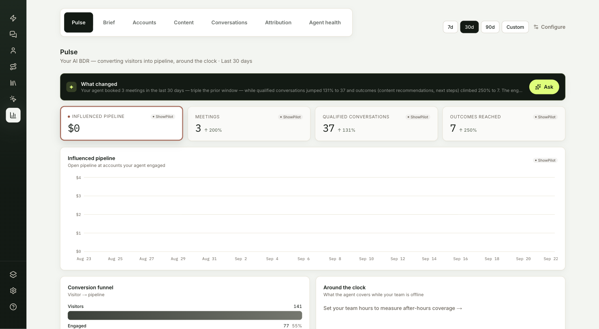Open the lightning bolt sidebar icon
The image size is (599, 329).
(x=13, y=18)
